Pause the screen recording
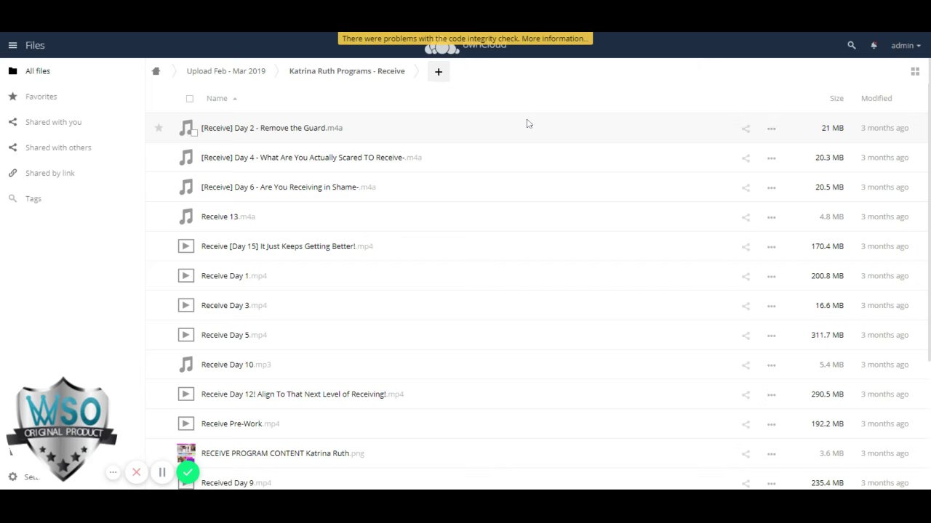The image size is (931, 523). 162,473
